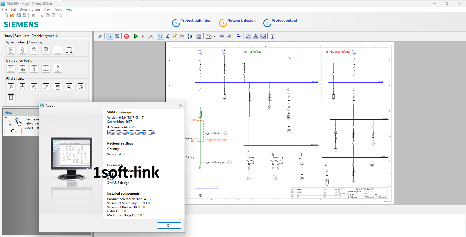Open the File menu
This screenshot has width=466, height=237.
pos(4,9)
